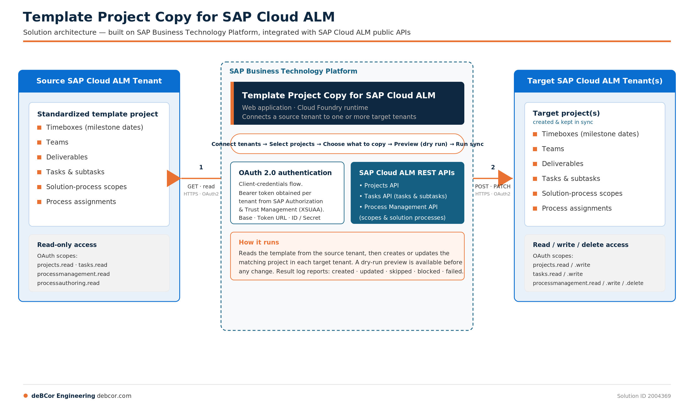The height and width of the screenshot is (413, 694).
Task: Click "OAuth 2.0 authentication" heading
Action: click(285, 173)
